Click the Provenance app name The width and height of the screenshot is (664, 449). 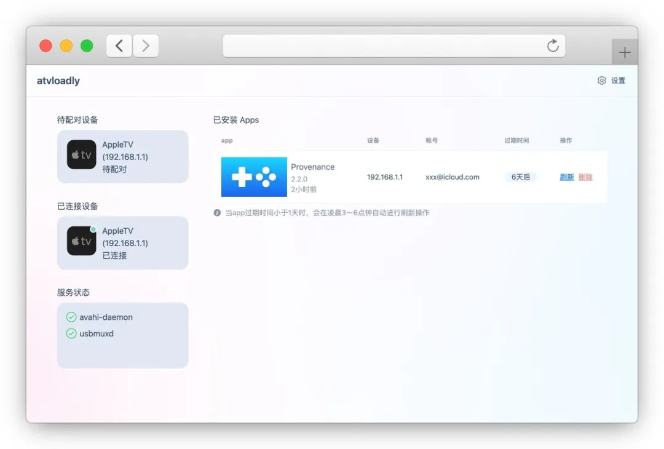pyautogui.click(x=312, y=167)
